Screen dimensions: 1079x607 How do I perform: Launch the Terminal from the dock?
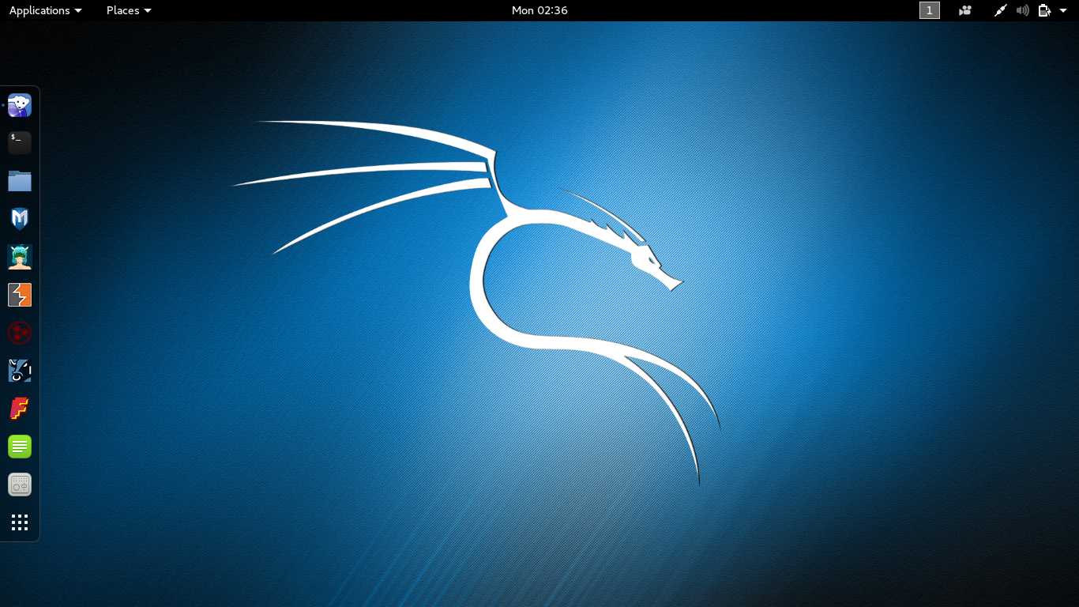[x=19, y=142]
